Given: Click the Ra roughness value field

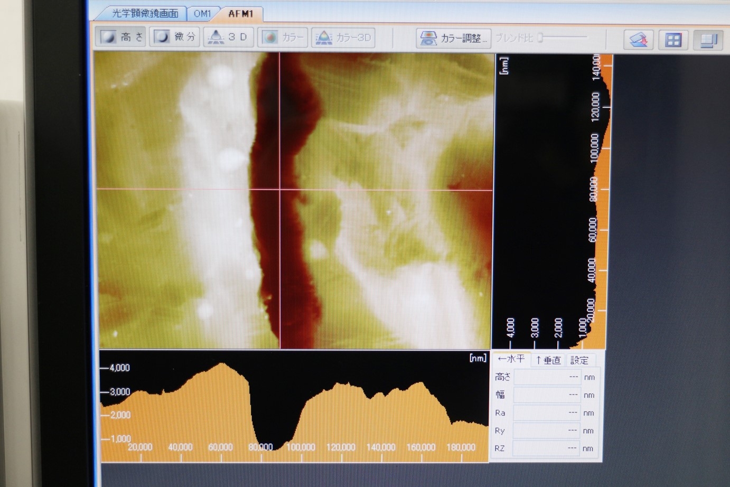Looking at the screenshot, I should pyautogui.click(x=547, y=413).
